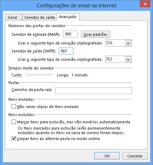Confirm settings with the OK button
This screenshot has width=153, height=165.
click(x=107, y=156)
